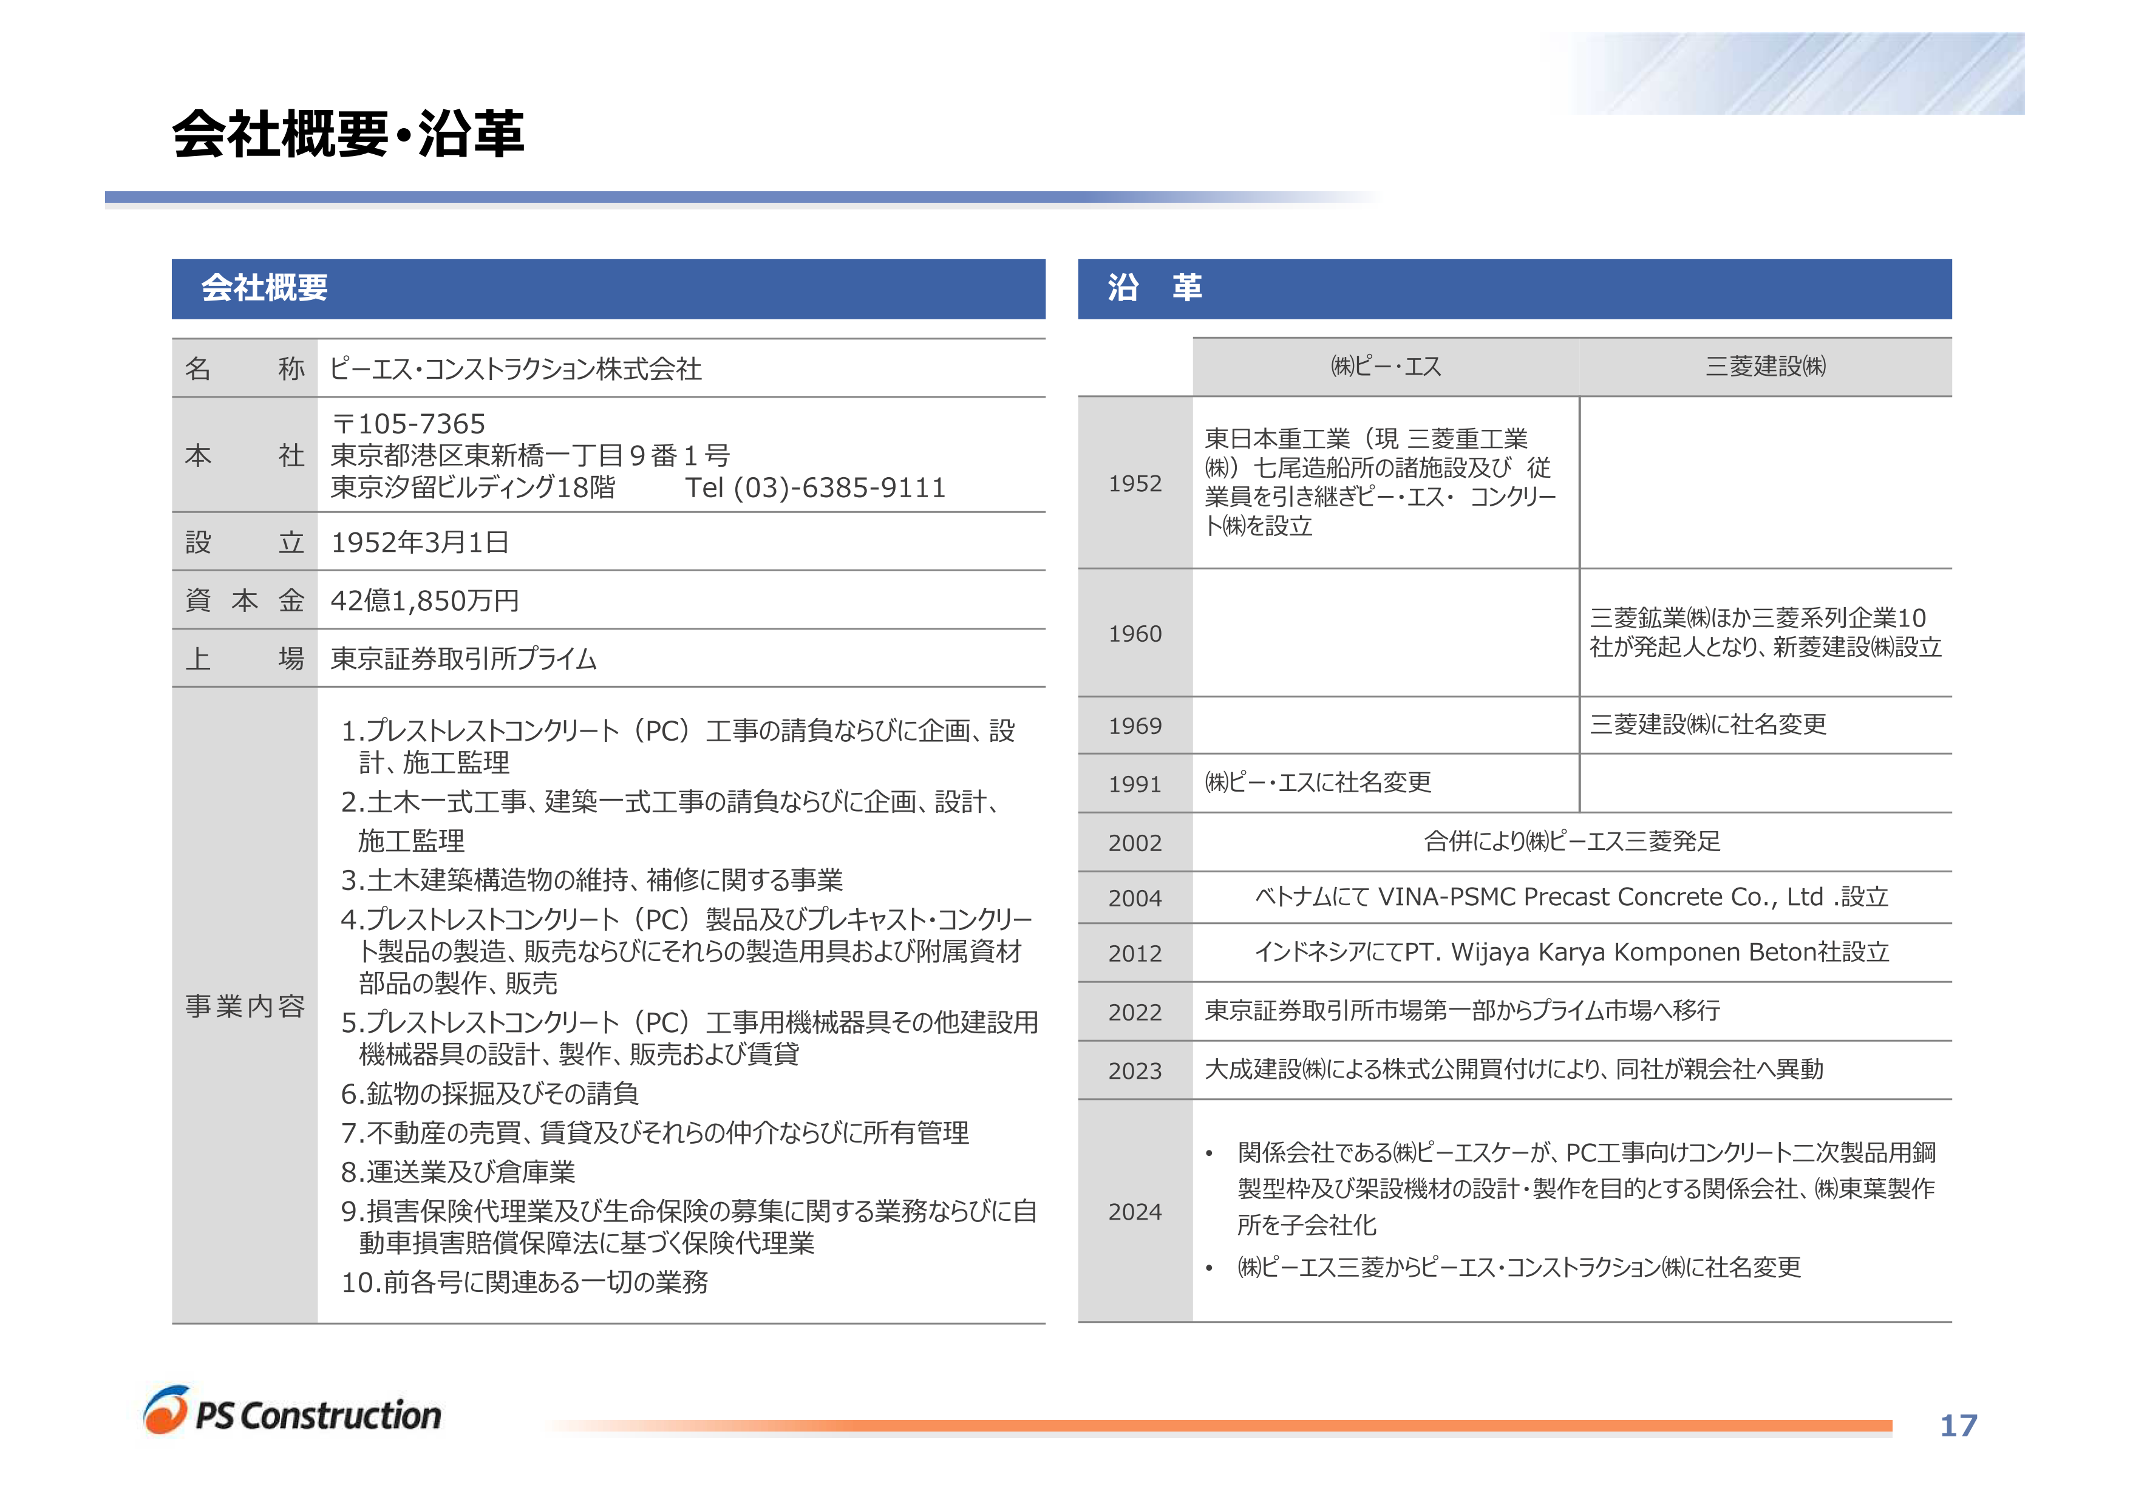Click 大成建設㈱による株式公開買付け entry
This screenshot has height=1505, width=2130.
[1514, 1070]
